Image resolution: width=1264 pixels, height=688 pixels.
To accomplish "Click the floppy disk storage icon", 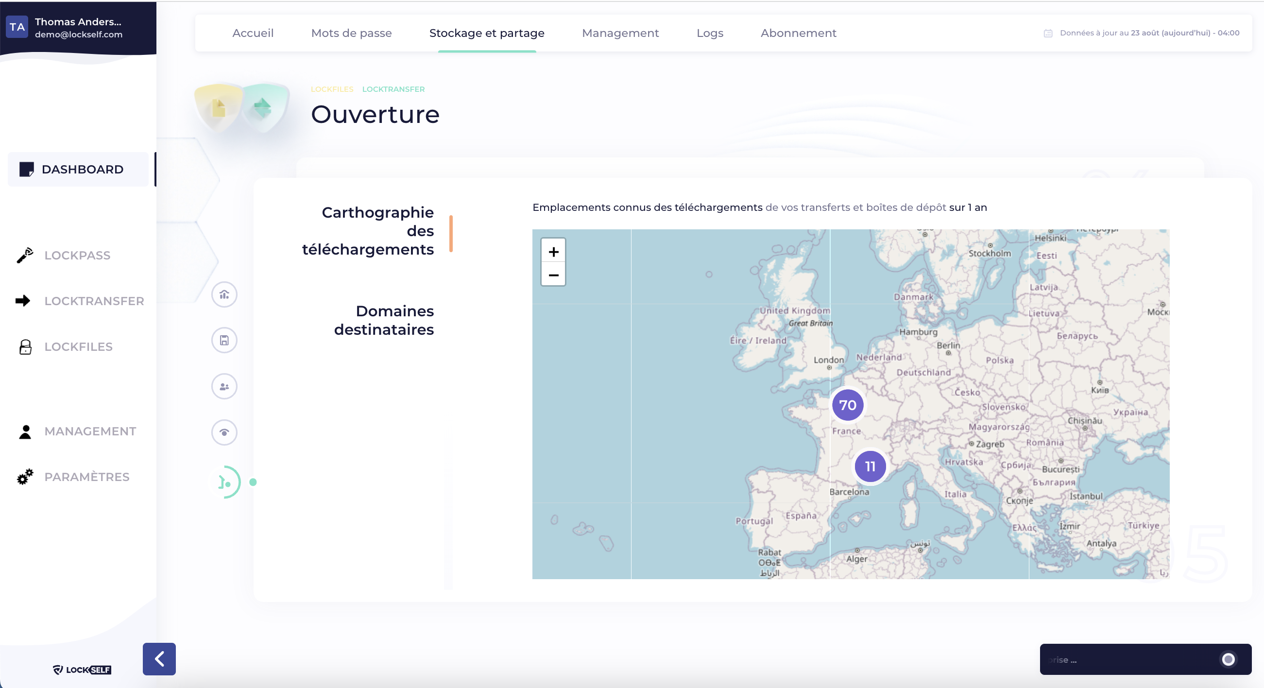I will pyautogui.click(x=224, y=341).
